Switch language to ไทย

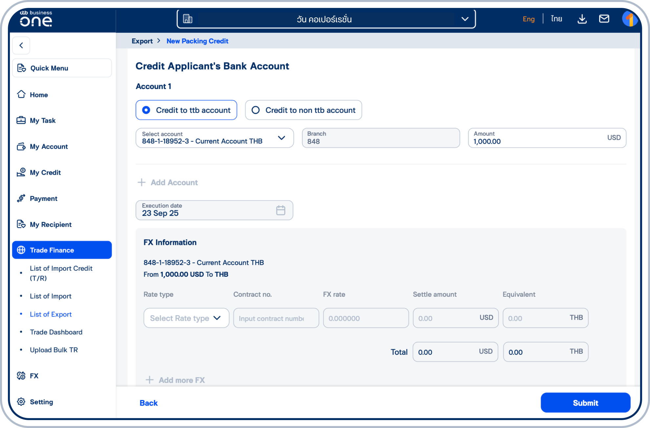[556, 19]
